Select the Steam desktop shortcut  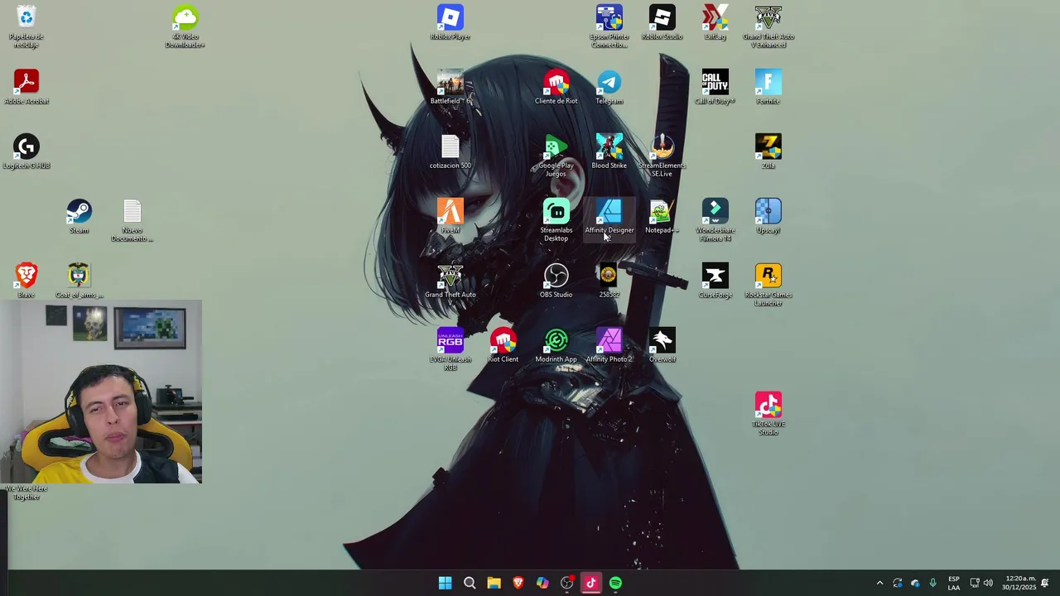point(79,216)
